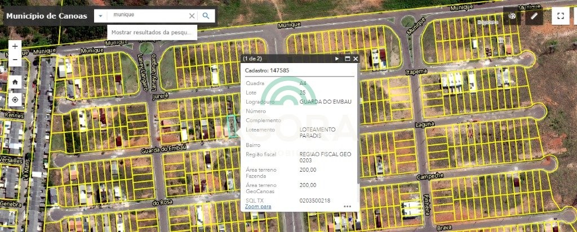The image size is (577, 232).
Task: Click the 'Município de Canoas' title
Action: click(47, 16)
